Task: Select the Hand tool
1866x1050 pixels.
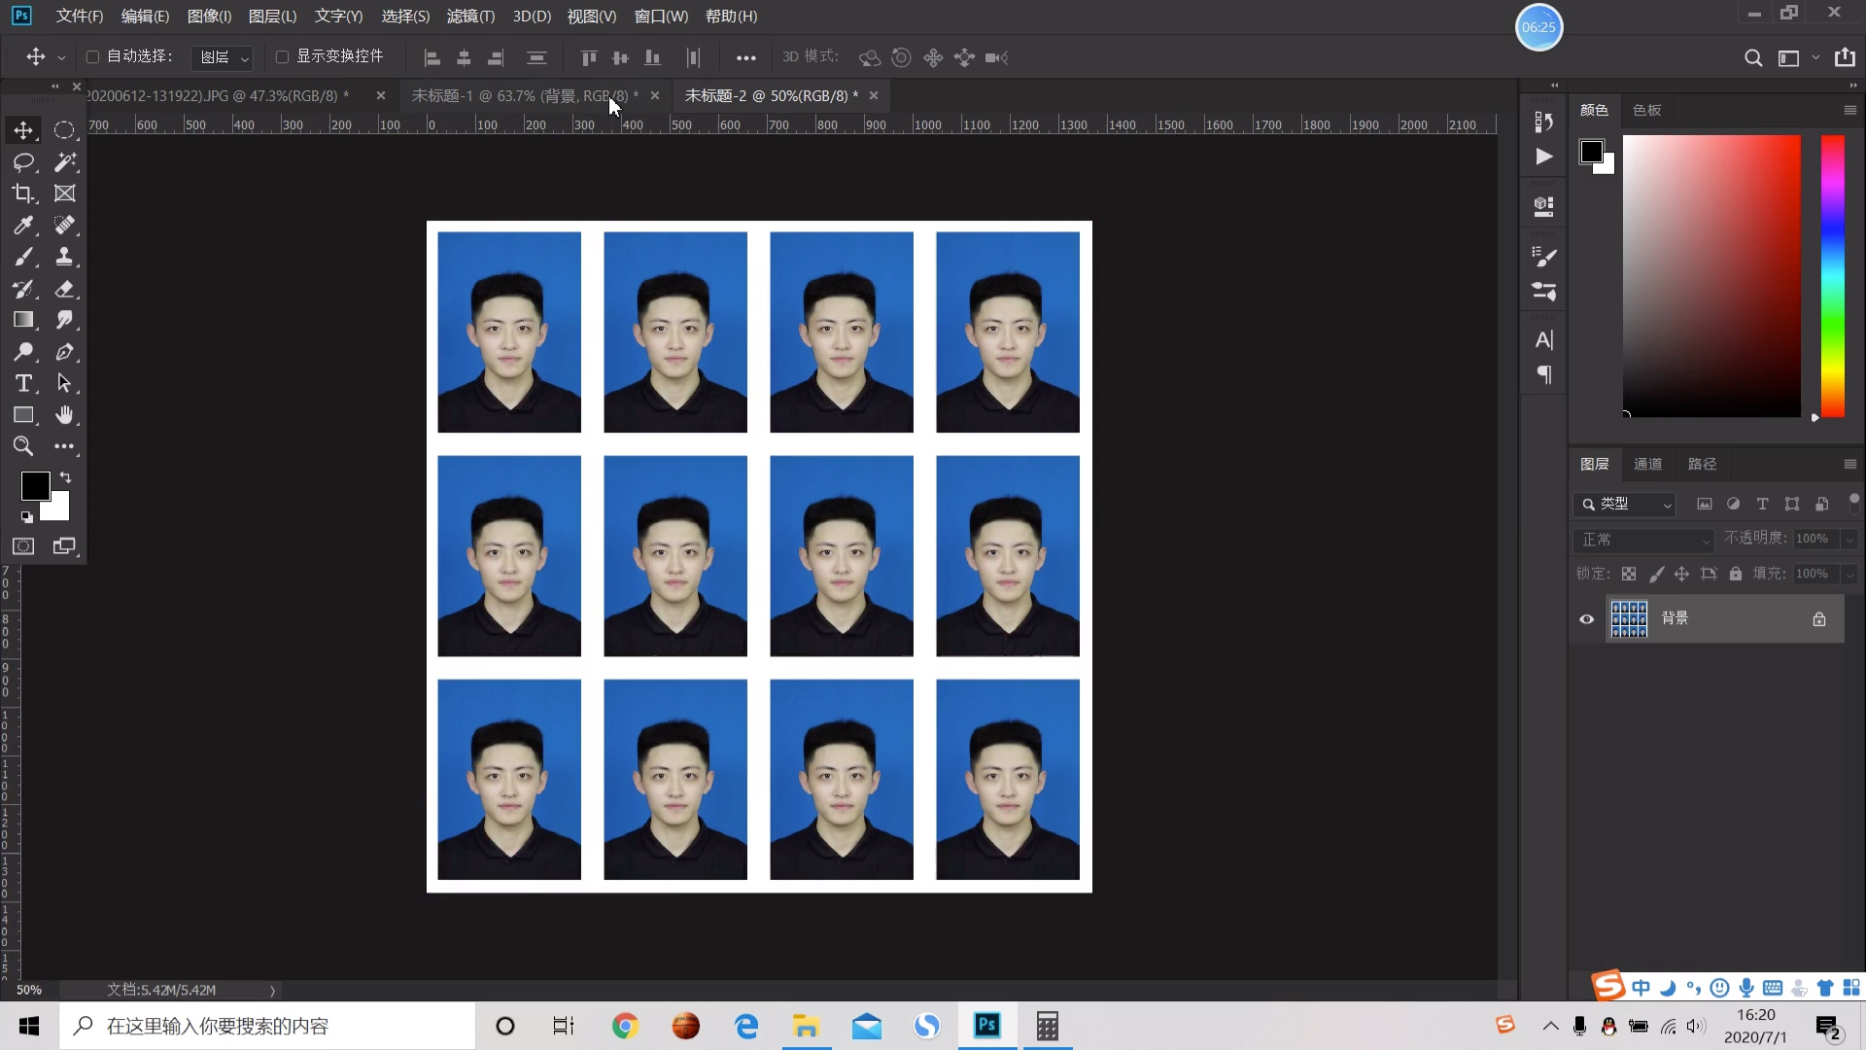Action: [x=64, y=415]
